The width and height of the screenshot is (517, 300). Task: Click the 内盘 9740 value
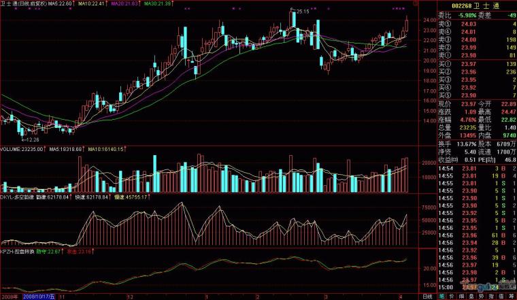pyautogui.click(x=510, y=135)
